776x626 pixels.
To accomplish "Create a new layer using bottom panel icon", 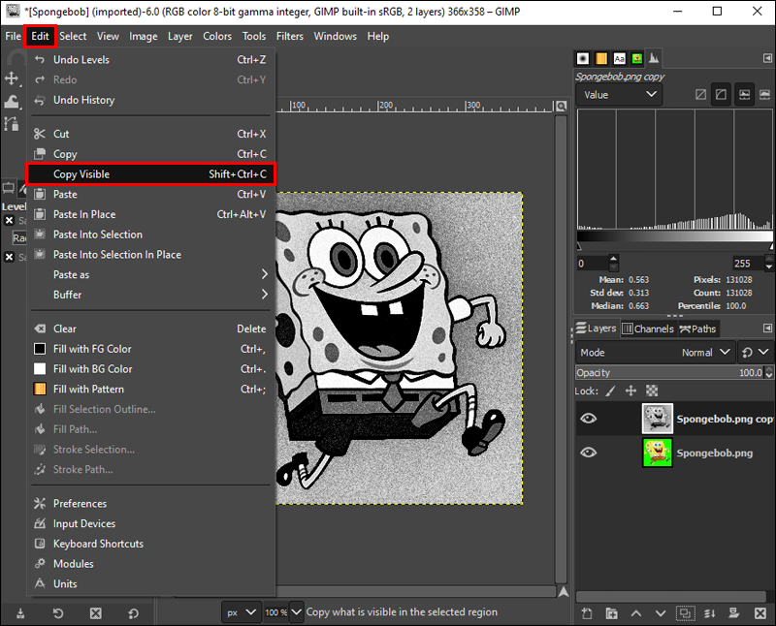I will pyautogui.click(x=588, y=613).
